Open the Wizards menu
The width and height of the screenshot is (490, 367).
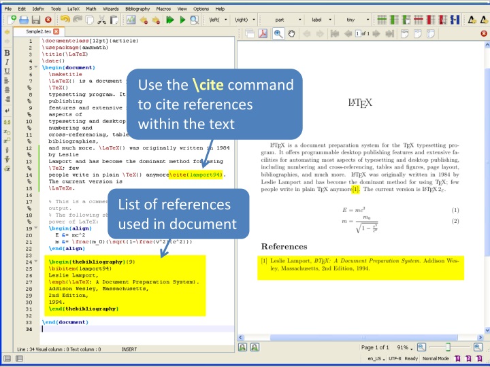[x=111, y=9]
